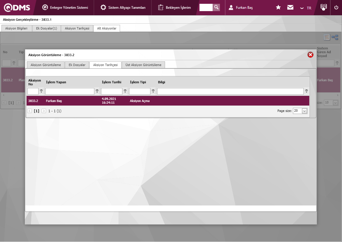
Task: Click background No column header
Action: [x=5, y=52]
